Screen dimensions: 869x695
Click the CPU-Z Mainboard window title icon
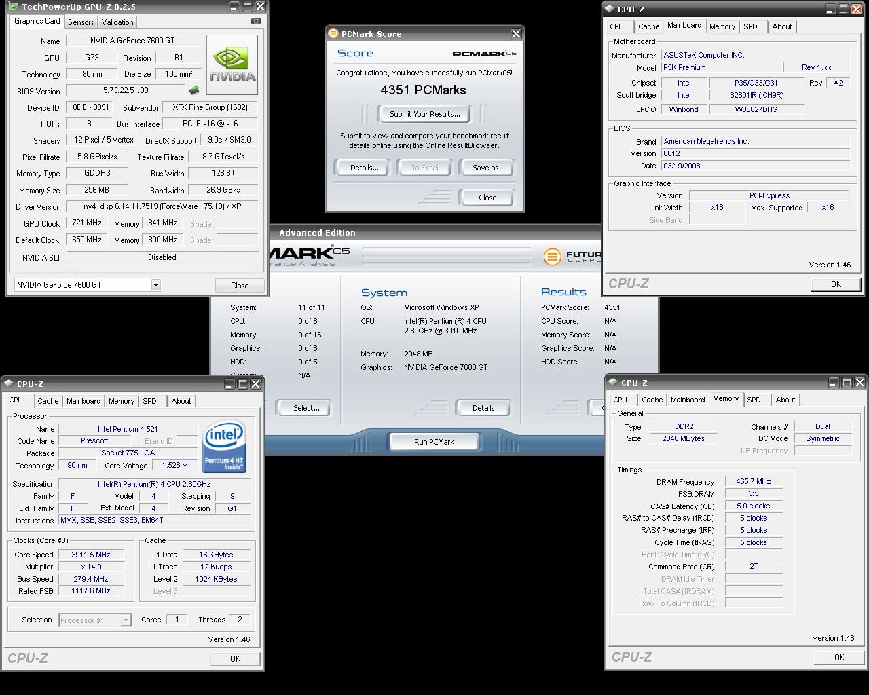[x=610, y=10]
